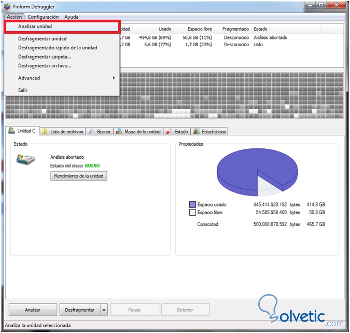Click the Usado column header

(x=153, y=29)
